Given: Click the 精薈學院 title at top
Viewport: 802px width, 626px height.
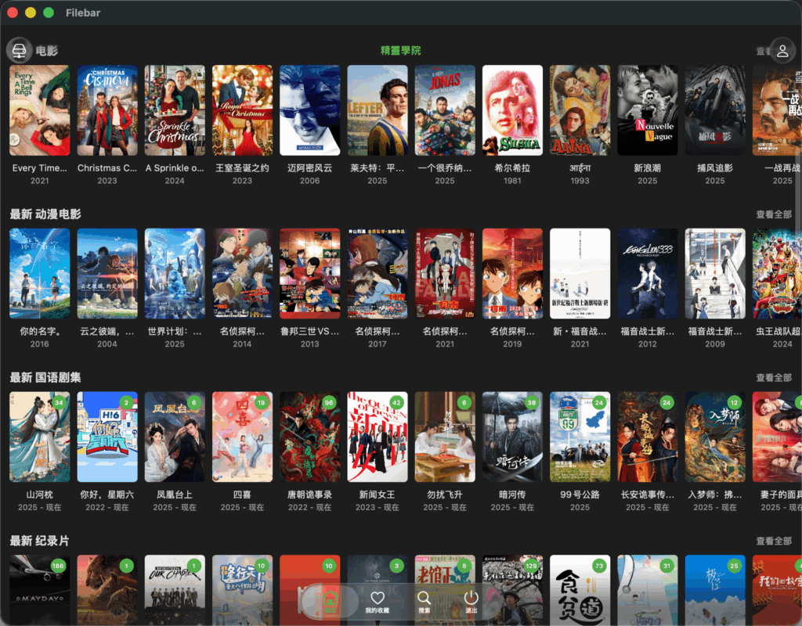Looking at the screenshot, I should point(400,51).
